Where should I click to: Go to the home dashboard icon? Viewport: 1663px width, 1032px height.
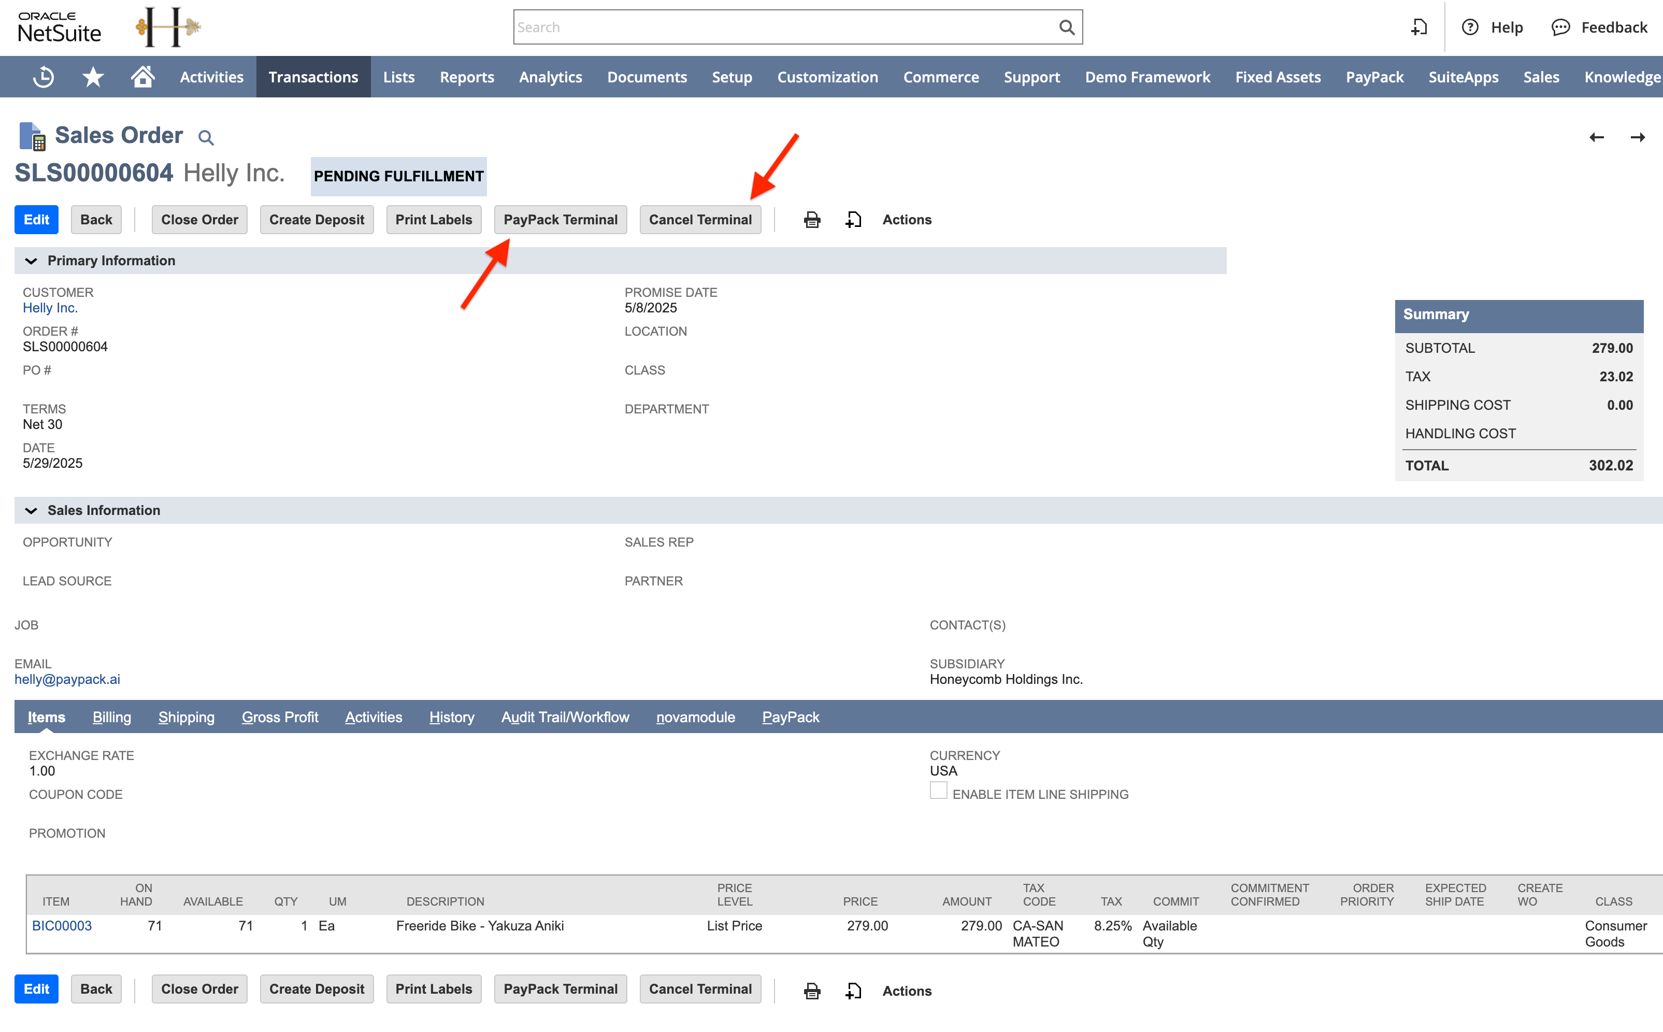coord(142,77)
